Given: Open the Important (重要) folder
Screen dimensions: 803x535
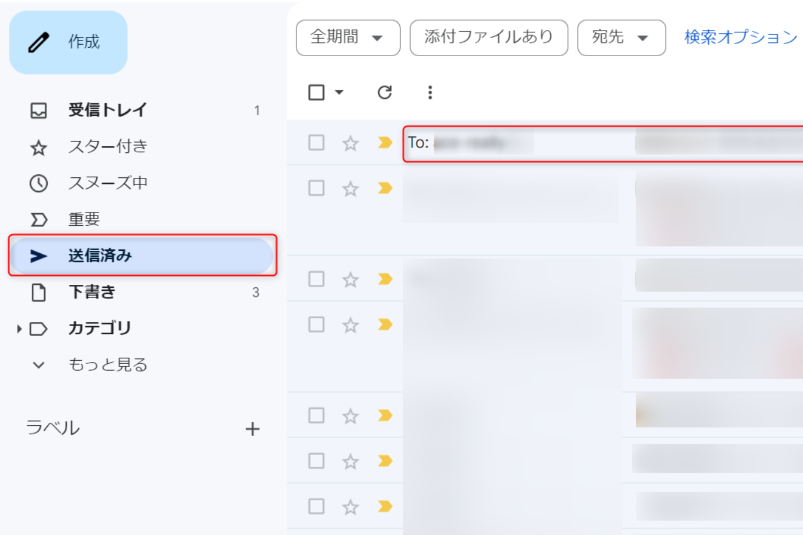Looking at the screenshot, I should (x=84, y=220).
